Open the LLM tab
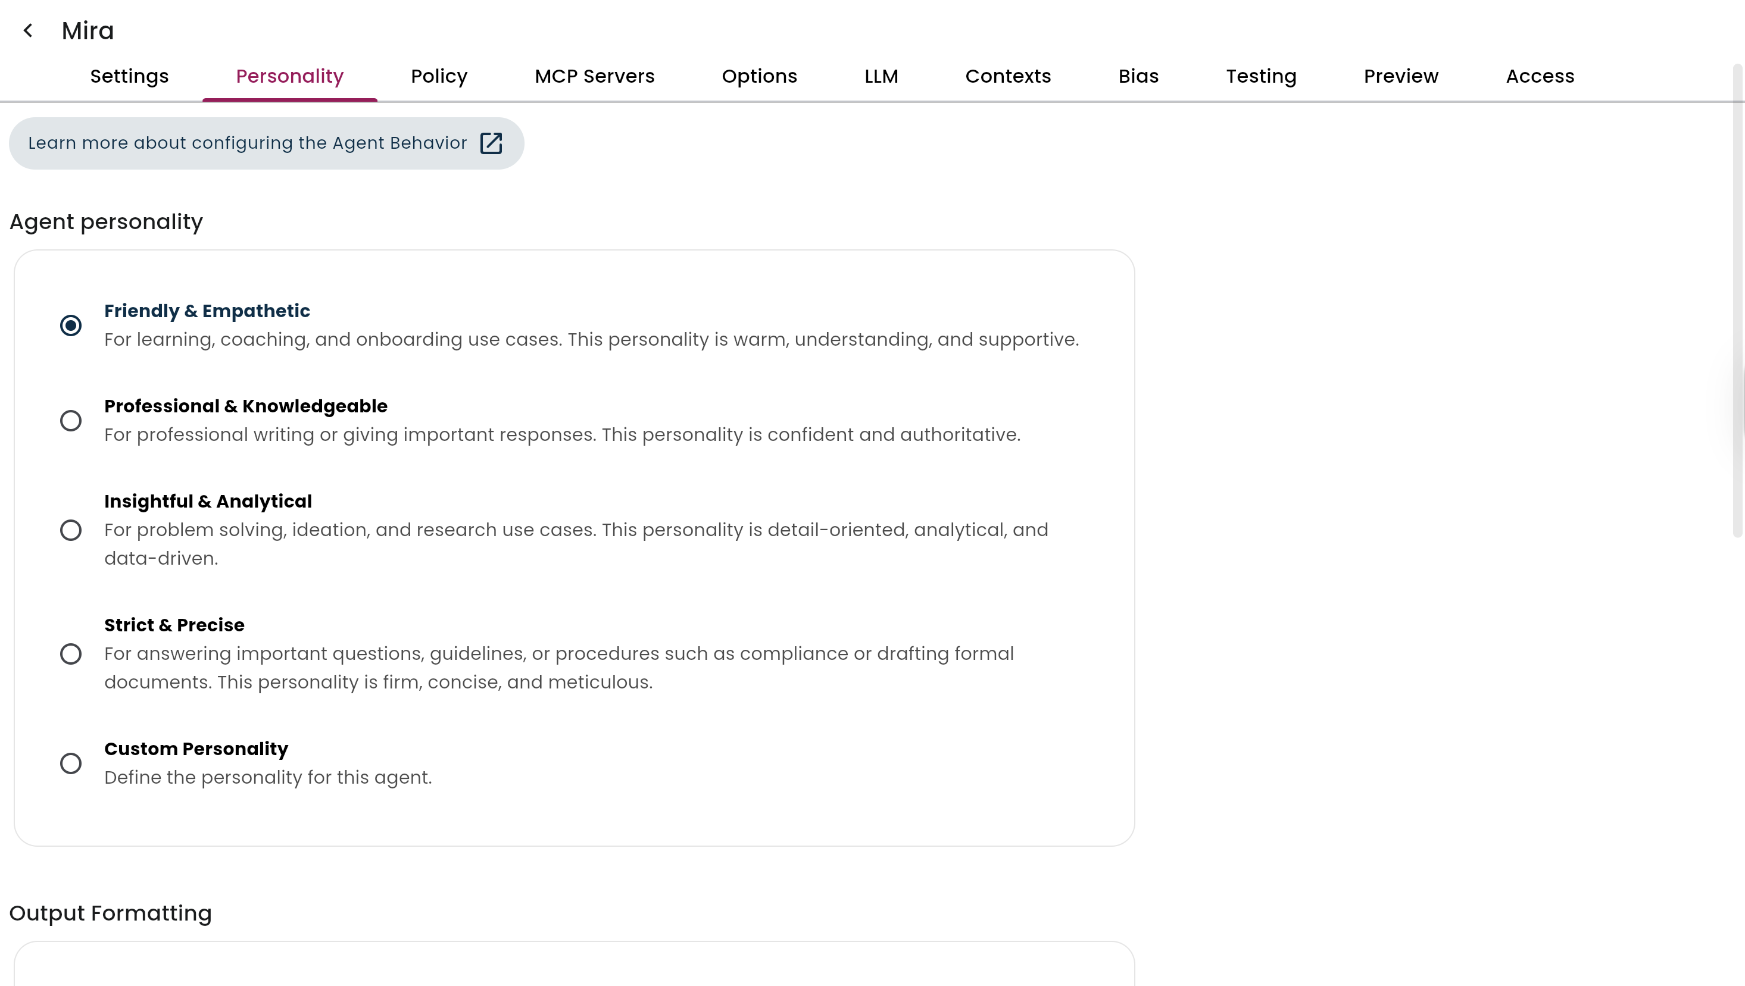Image resolution: width=1745 pixels, height=986 pixels. click(x=881, y=77)
